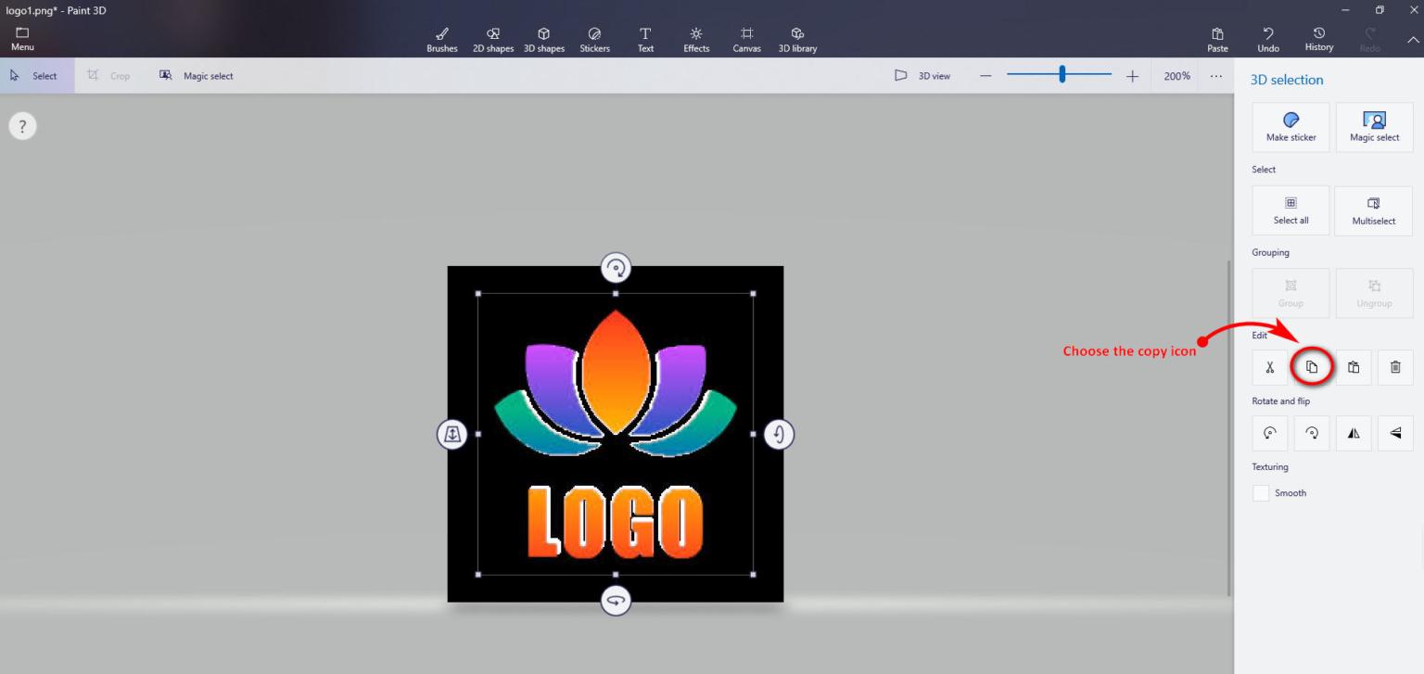This screenshot has width=1424, height=674.
Task: Click the Make sticker button
Action: pyautogui.click(x=1290, y=127)
